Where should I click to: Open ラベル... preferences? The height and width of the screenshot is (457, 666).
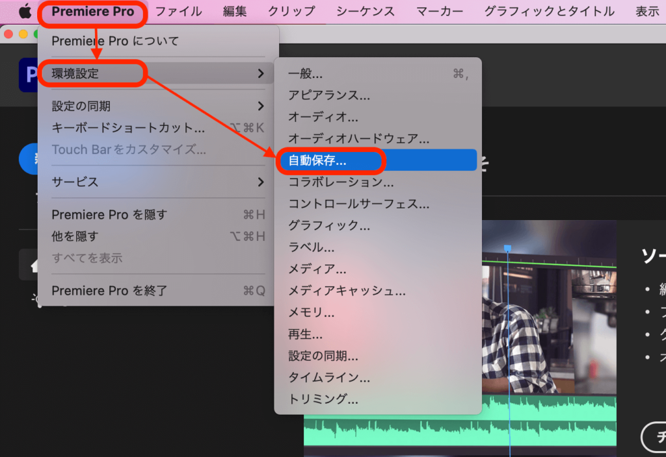378,247
